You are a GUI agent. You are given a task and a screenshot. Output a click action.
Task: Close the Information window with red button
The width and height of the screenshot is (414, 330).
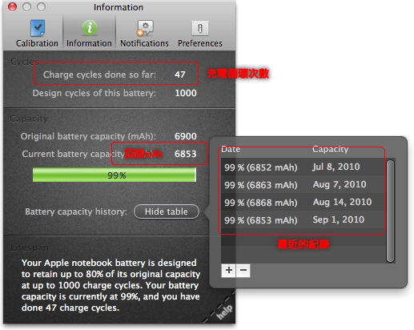(12, 6)
